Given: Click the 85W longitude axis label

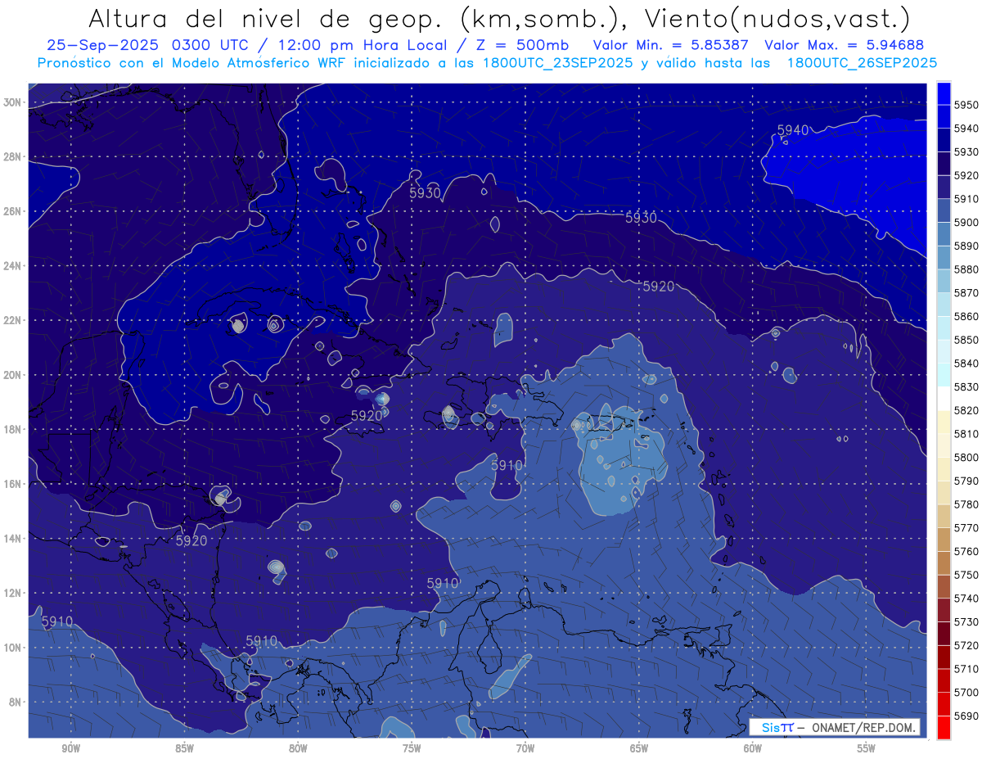Looking at the screenshot, I should (184, 748).
